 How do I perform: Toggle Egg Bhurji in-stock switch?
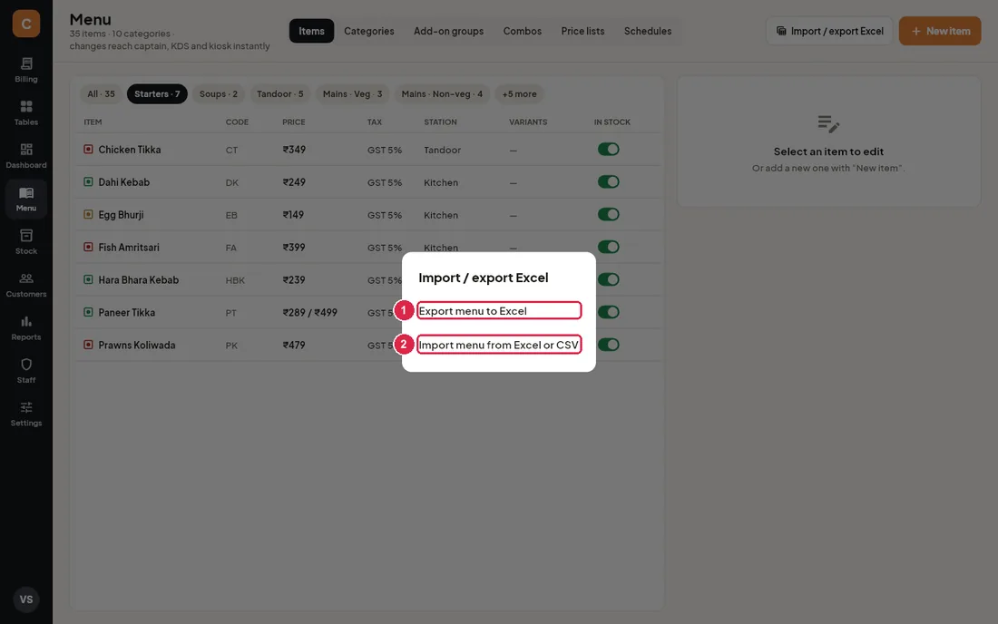point(609,214)
